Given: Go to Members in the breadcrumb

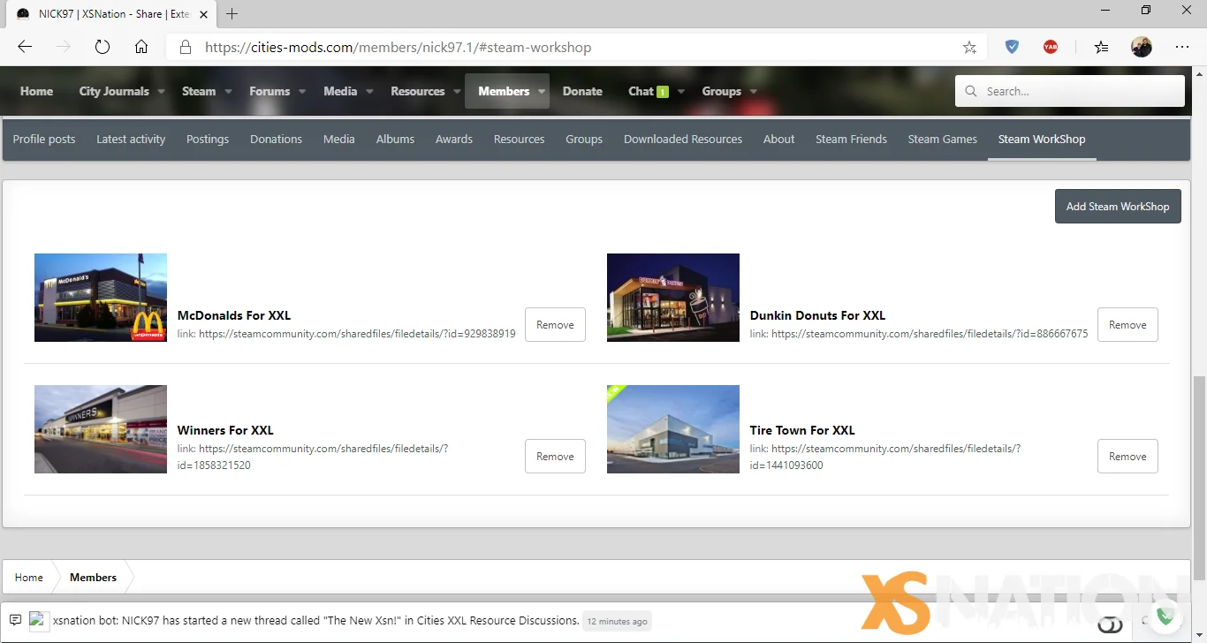Looking at the screenshot, I should click(x=93, y=578).
